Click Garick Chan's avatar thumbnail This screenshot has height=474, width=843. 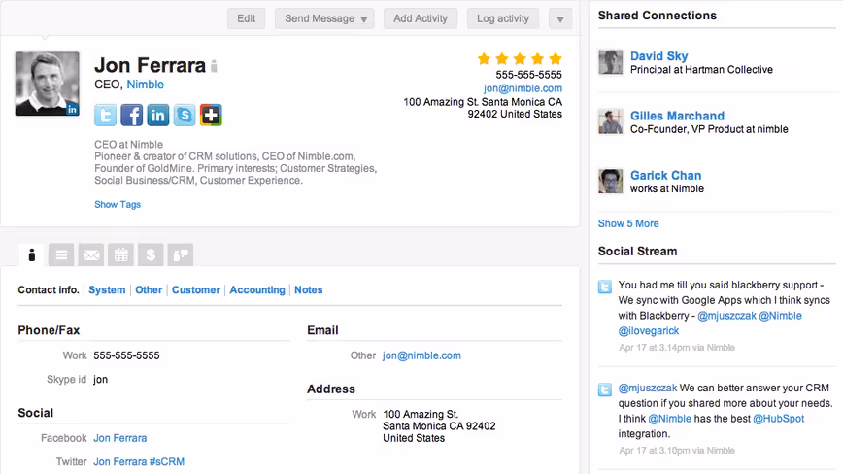click(611, 181)
